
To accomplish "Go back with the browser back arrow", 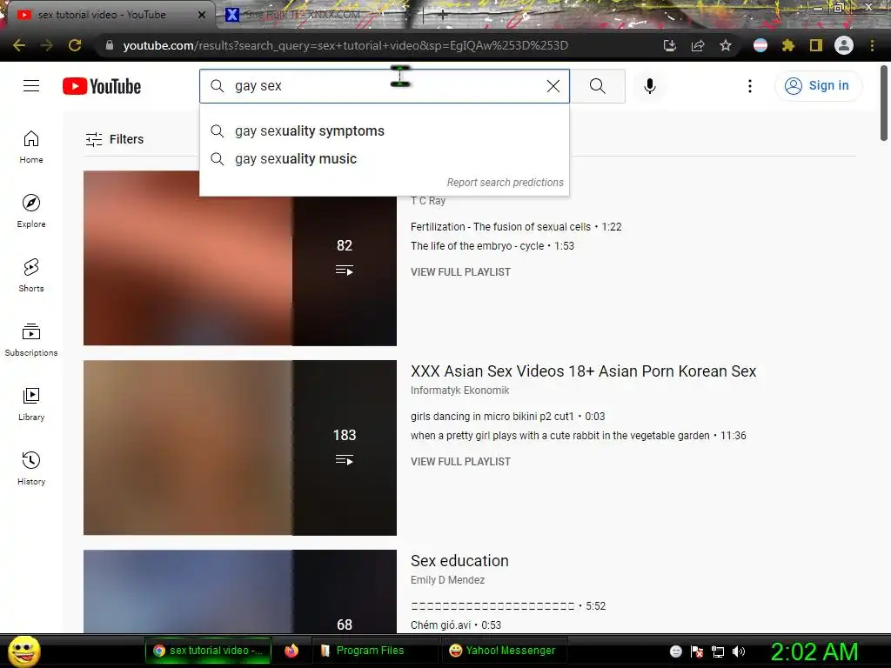I will [19, 45].
